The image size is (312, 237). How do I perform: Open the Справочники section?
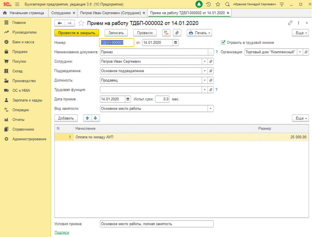pos(23,129)
